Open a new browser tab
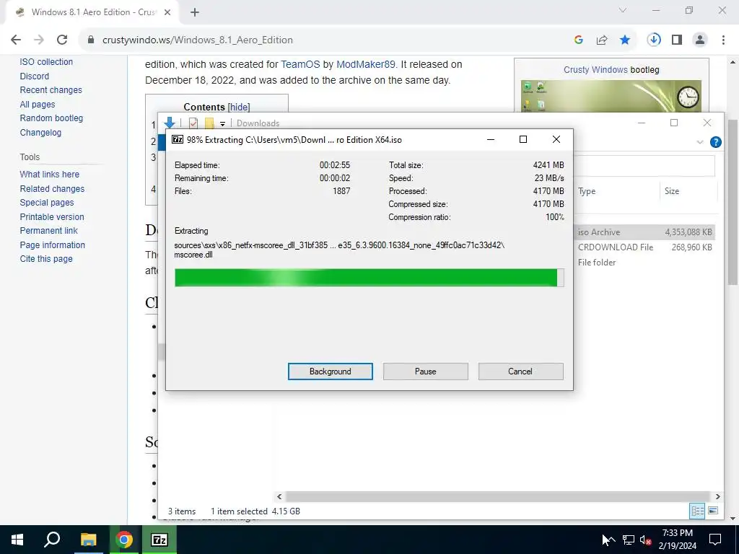This screenshot has width=739, height=554. click(195, 12)
